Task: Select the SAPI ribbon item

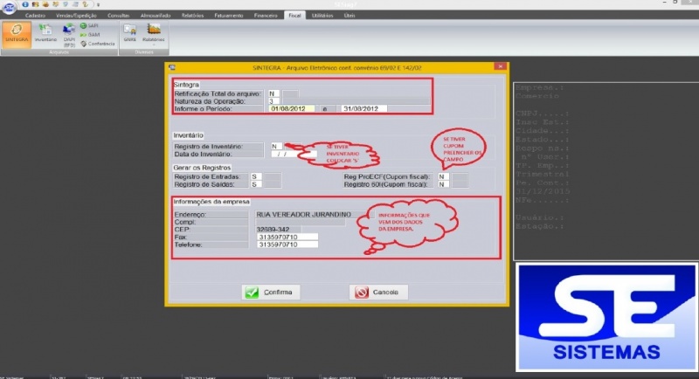Action: pos(91,26)
